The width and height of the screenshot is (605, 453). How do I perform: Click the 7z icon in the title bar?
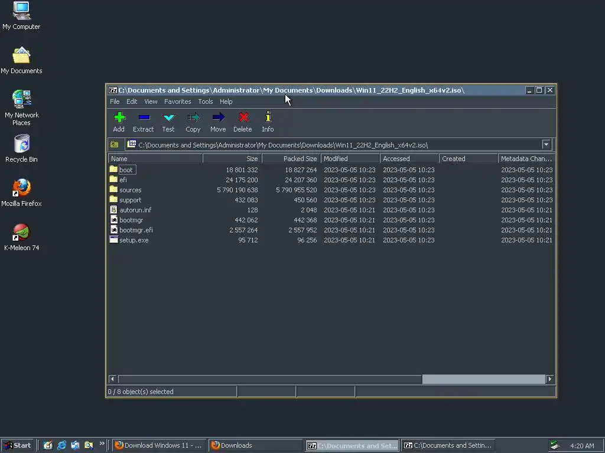coord(113,90)
